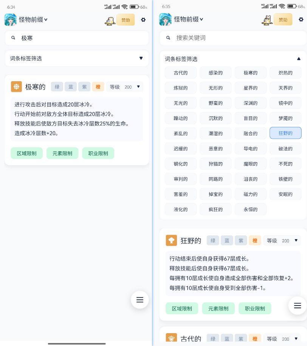Screen dimensions: 307x346
Task: Open settings gear in left screen
Action: coord(143,20)
